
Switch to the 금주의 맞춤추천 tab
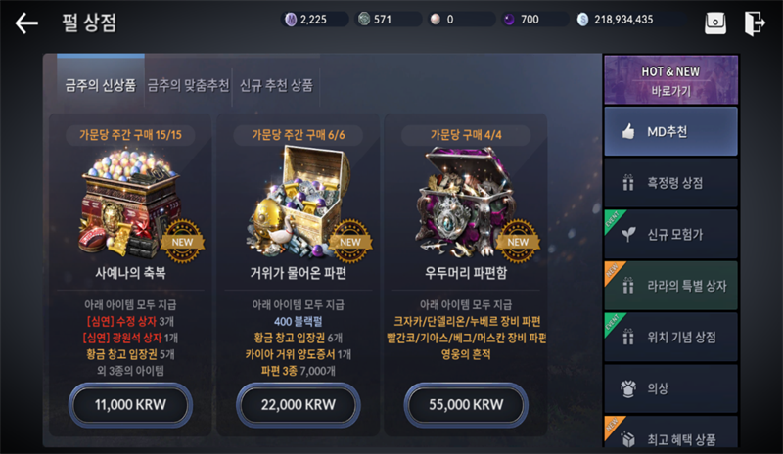tap(188, 85)
